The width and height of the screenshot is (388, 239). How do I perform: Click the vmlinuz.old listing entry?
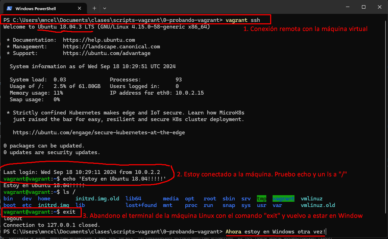point(317,205)
